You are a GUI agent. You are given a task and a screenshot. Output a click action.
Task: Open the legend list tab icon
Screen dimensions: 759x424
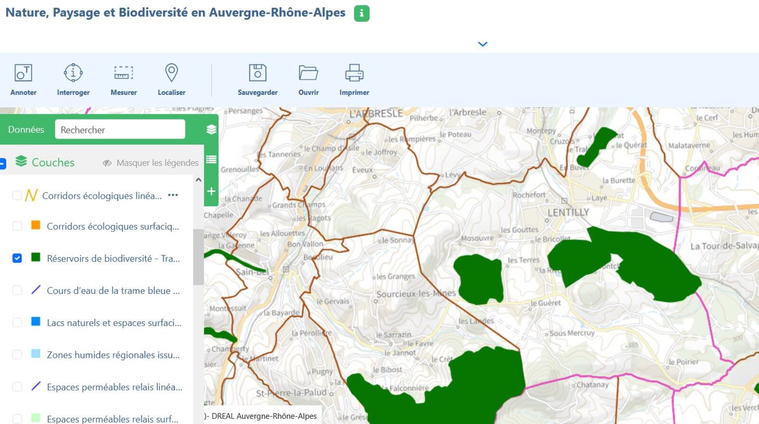(x=212, y=159)
